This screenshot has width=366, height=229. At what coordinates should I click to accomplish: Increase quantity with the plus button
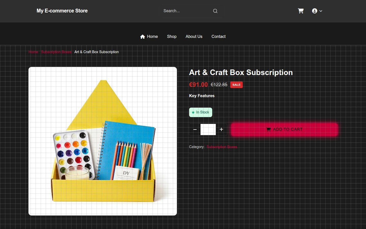click(x=221, y=130)
